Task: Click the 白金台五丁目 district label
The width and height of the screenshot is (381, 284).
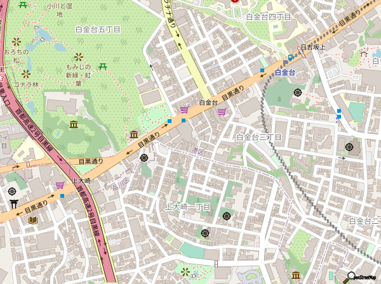Action: pos(98,30)
